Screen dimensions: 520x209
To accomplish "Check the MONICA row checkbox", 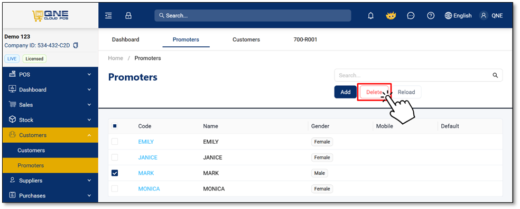I will point(115,188).
